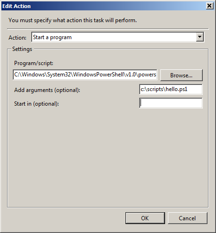Click the blank area inside Settings group

108,157
